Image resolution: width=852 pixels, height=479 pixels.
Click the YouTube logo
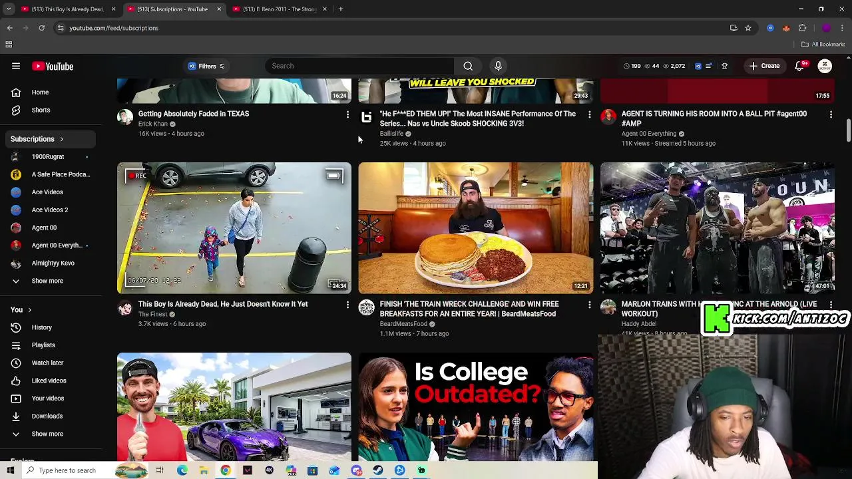52,66
